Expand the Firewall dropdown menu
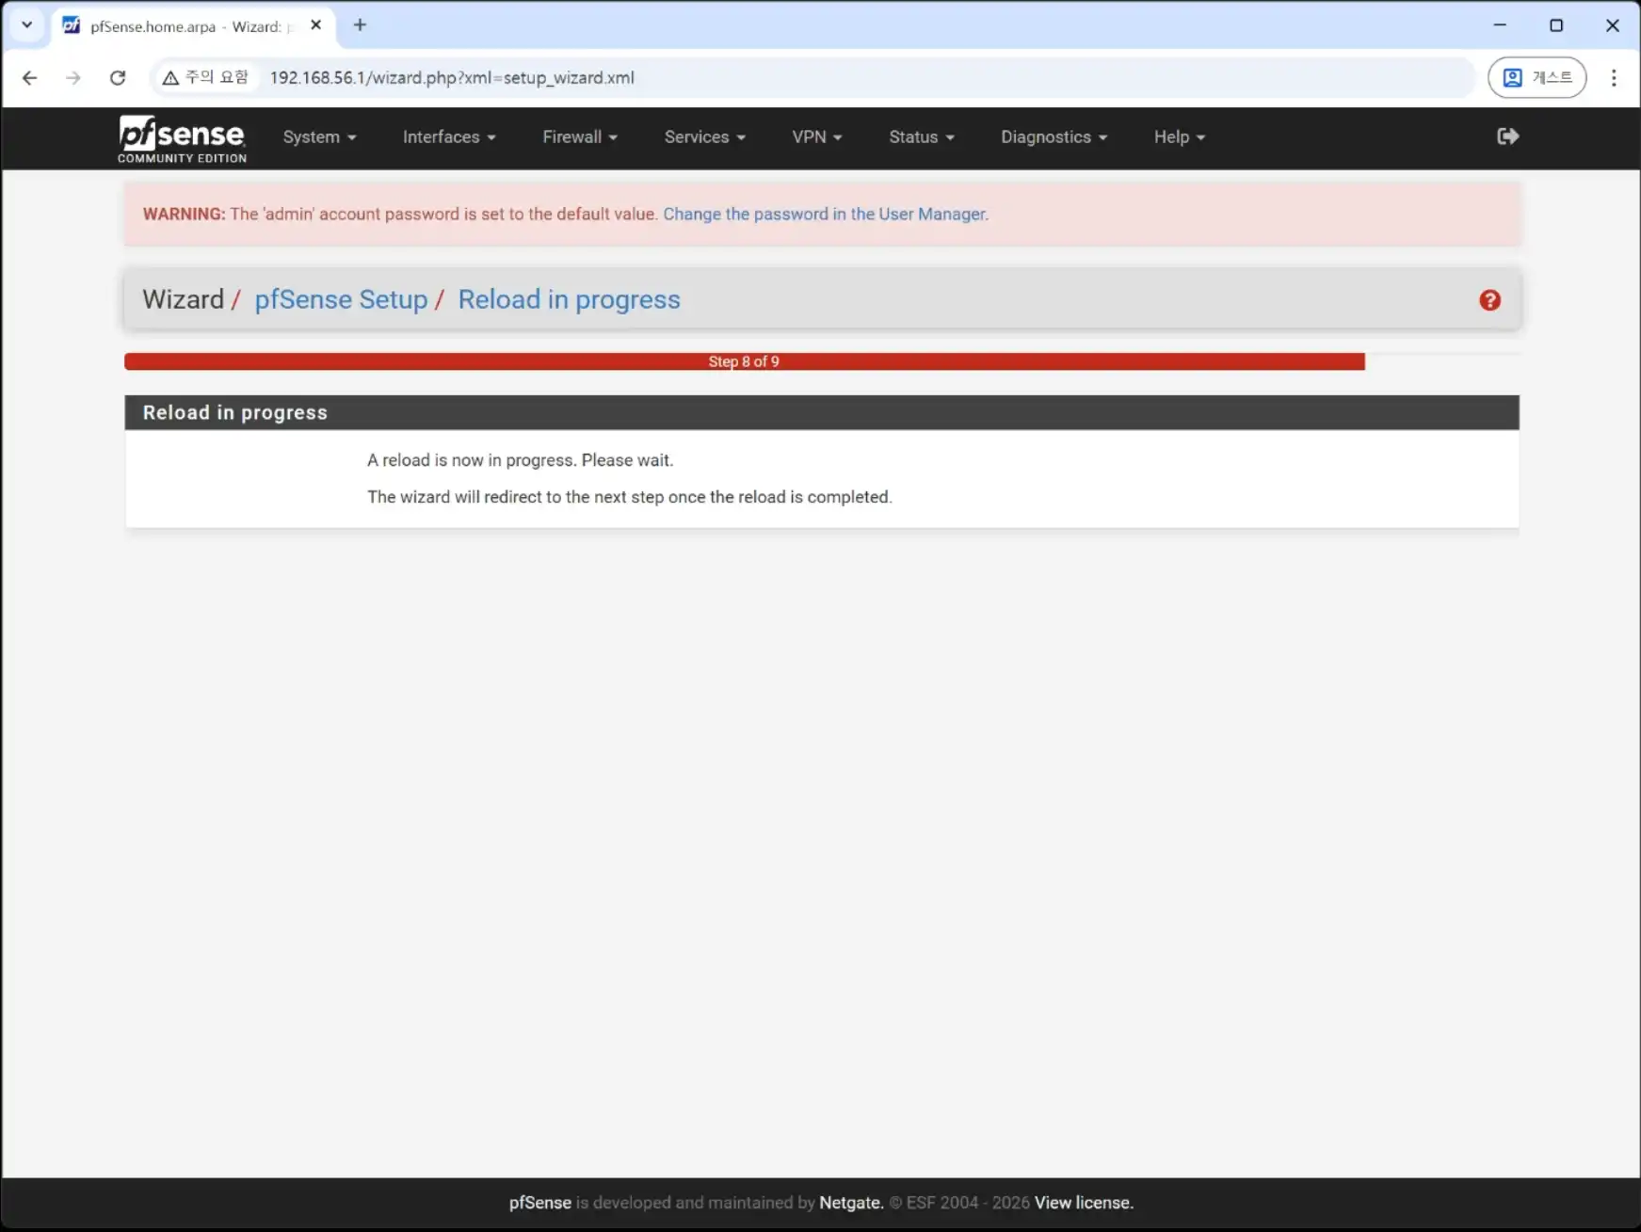Viewport: 1641px width, 1232px height. click(579, 137)
